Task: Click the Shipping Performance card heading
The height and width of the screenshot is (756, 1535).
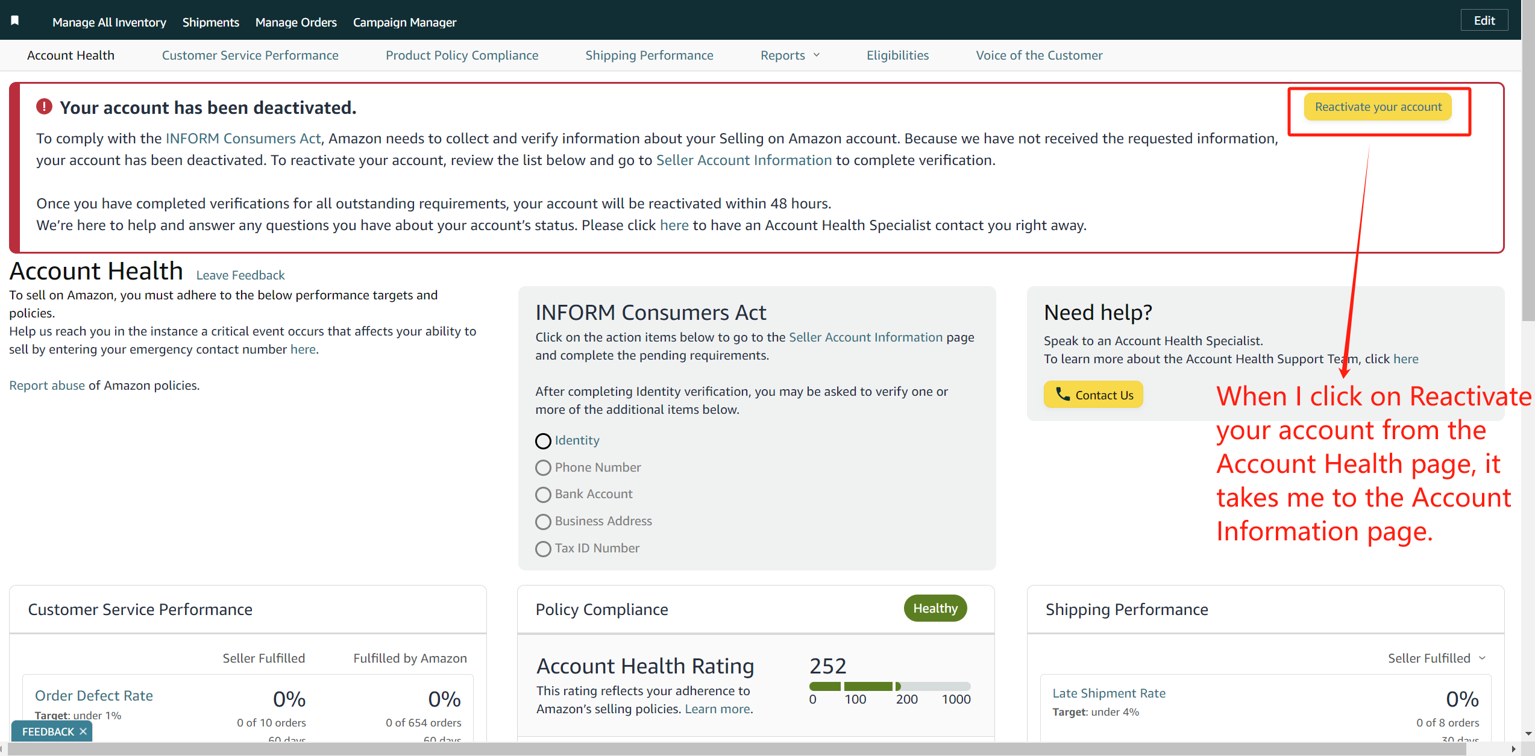Action: [x=1126, y=610]
